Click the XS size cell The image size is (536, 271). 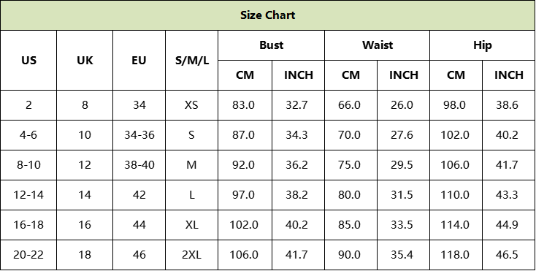coord(192,105)
